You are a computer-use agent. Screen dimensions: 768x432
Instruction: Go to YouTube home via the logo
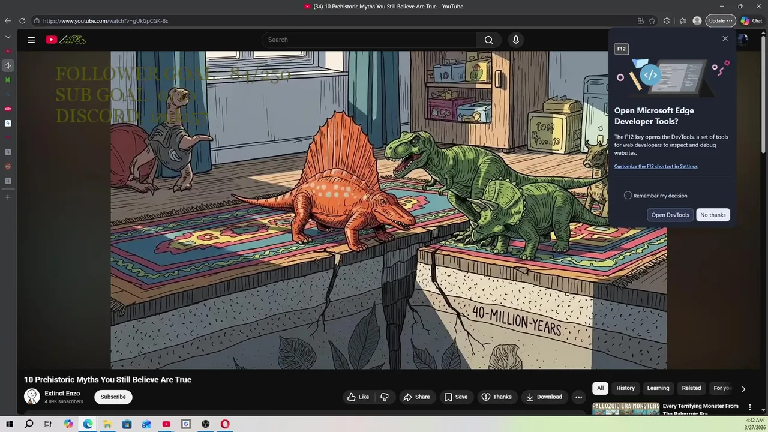coord(66,40)
